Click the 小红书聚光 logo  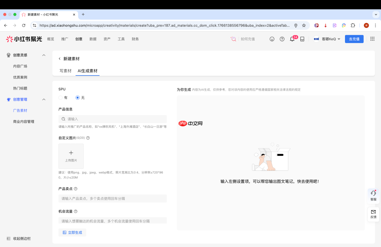(x=24, y=39)
